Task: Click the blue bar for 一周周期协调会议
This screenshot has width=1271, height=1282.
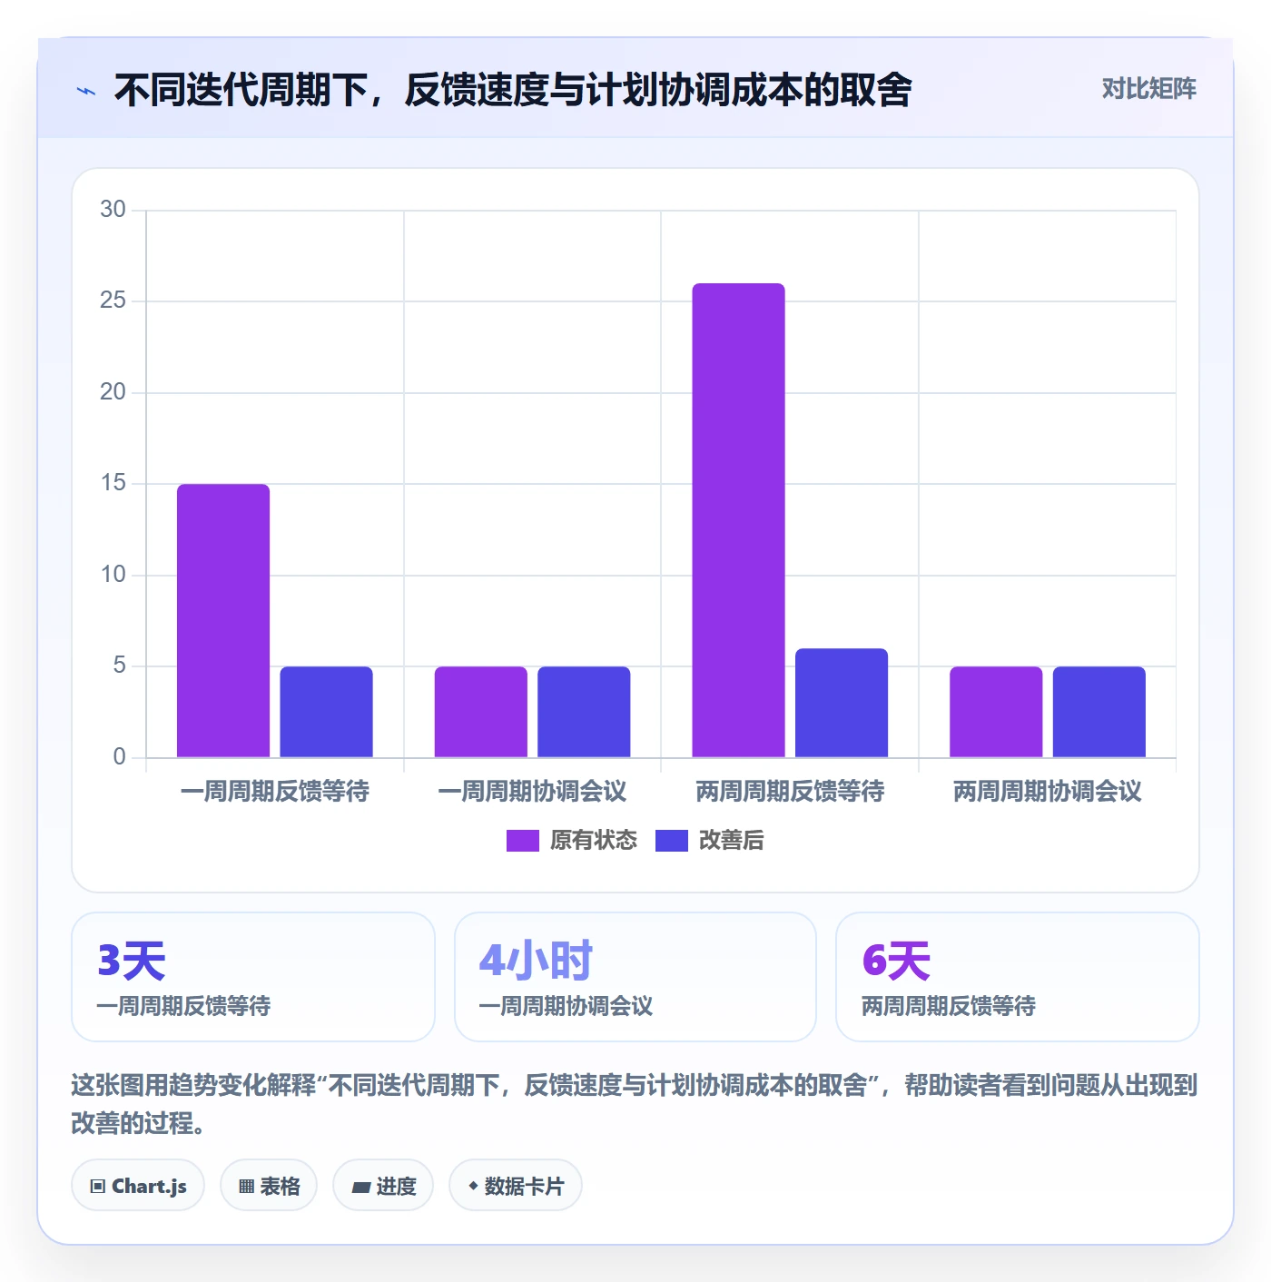Action: click(x=584, y=712)
